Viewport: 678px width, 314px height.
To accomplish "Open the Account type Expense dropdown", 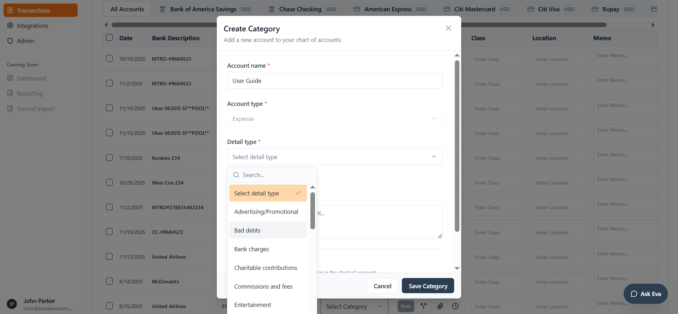I will coord(334,119).
